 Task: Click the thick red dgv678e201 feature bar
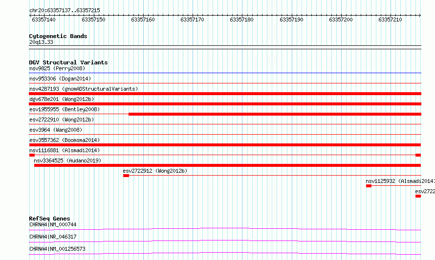pos(225,104)
